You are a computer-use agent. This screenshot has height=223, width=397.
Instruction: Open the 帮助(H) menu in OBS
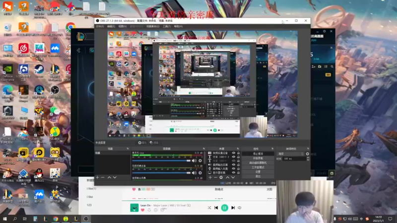click(178, 26)
